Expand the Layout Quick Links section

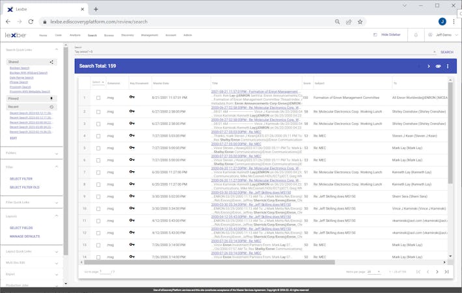[x=57, y=252]
